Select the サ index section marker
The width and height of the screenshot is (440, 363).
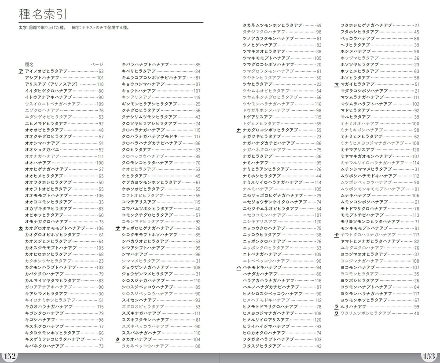pos(117,229)
